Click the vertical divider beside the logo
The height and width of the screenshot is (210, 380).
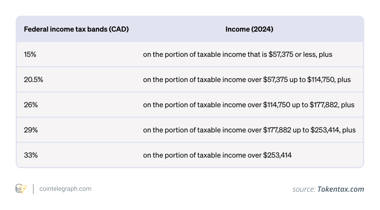click(33, 189)
